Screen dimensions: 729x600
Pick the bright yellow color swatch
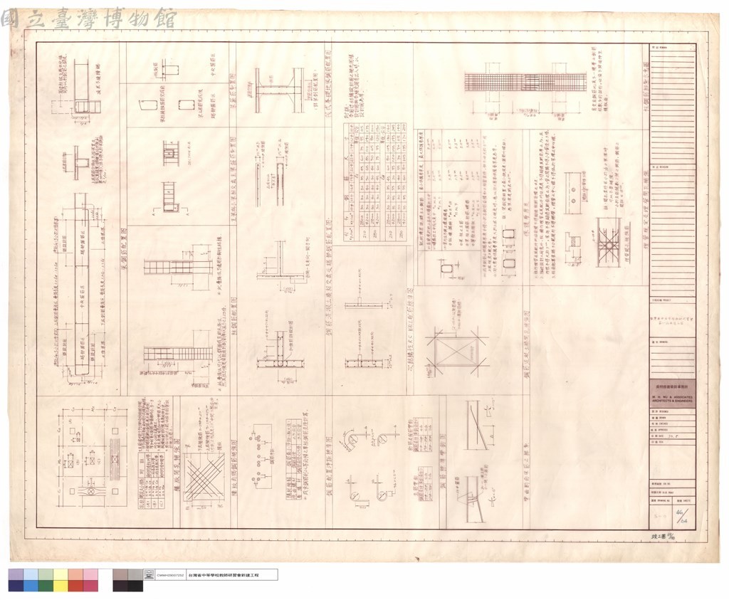[61, 586]
